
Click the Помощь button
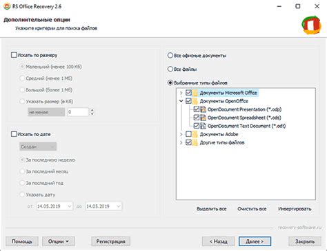coord(22,241)
